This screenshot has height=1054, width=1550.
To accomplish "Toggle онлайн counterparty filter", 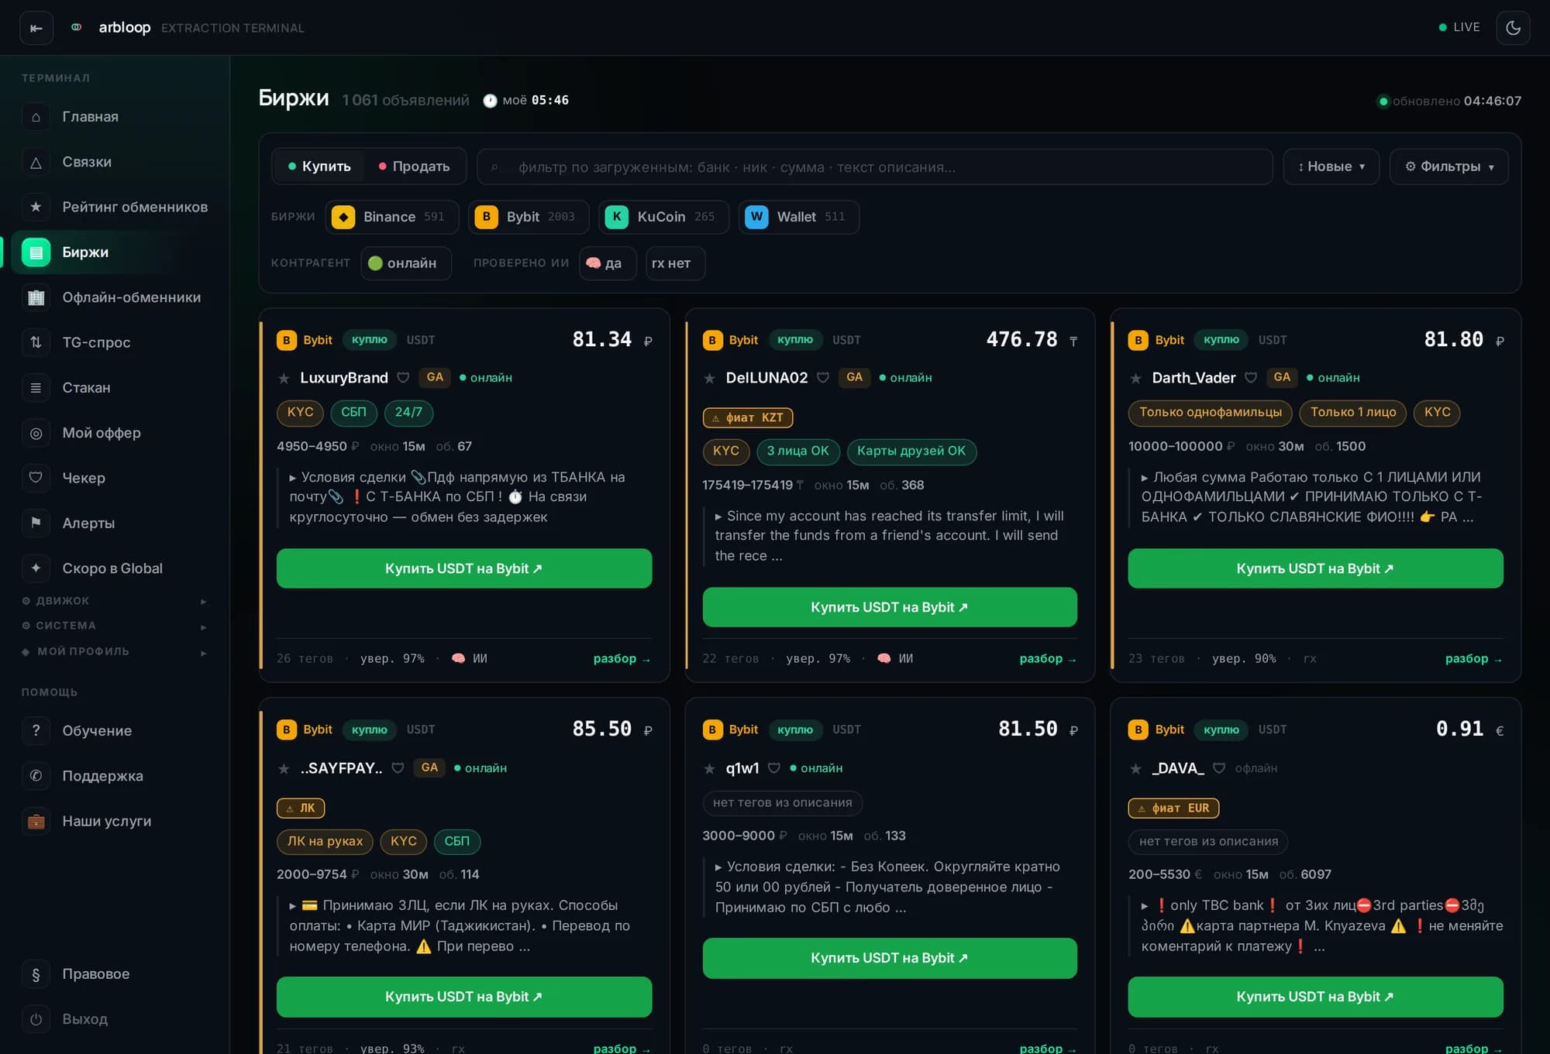I will pos(406,263).
